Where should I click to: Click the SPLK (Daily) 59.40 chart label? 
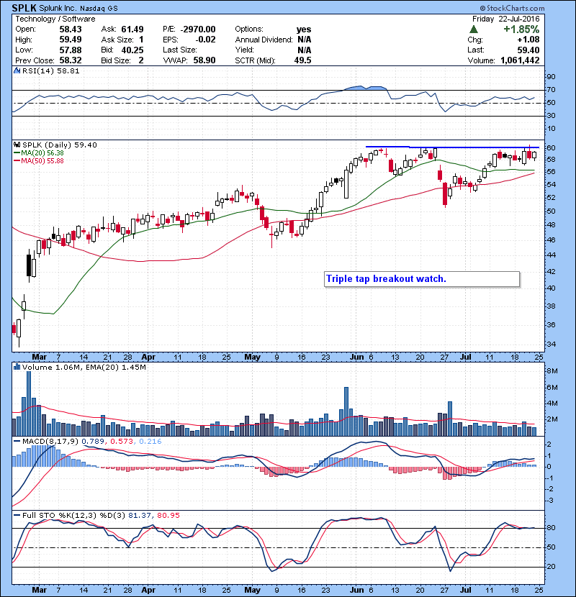(60, 145)
